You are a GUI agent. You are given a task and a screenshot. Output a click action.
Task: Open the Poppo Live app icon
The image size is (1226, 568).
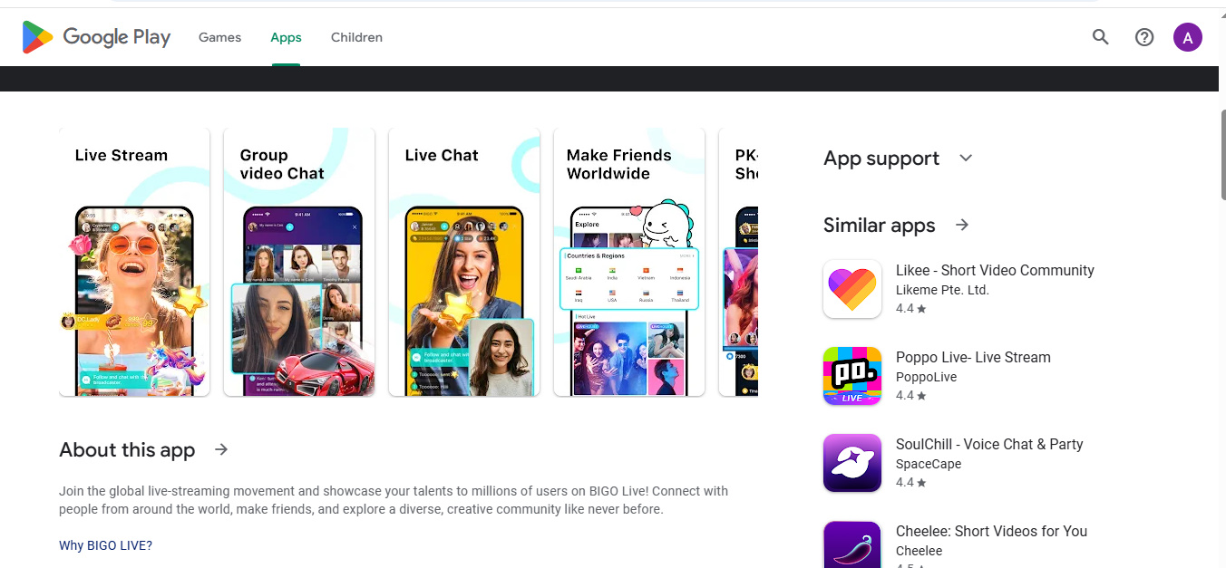point(852,376)
